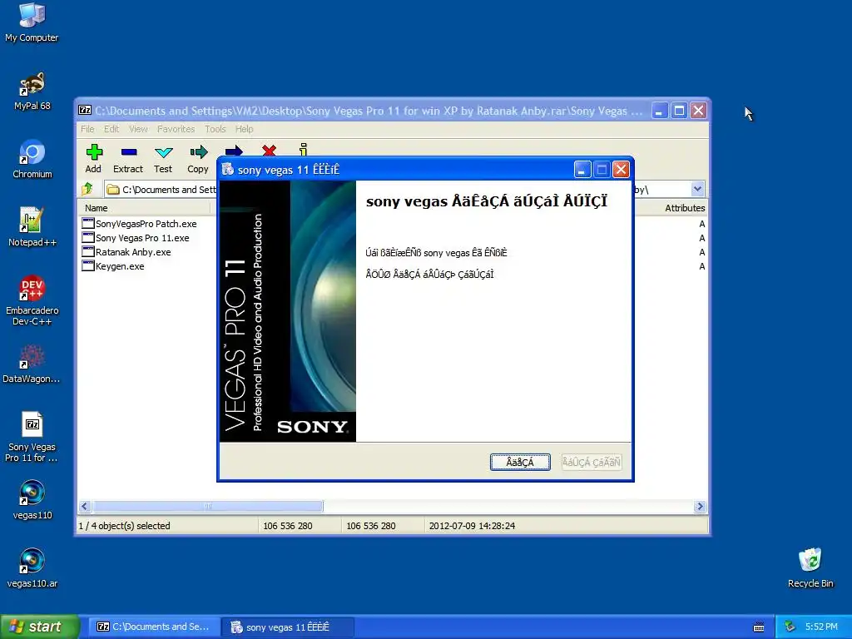The height and width of the screenshot is (639, 852).
Task: Click the Add toolbar icon in 7-Zip
Action: click(93, 158)
